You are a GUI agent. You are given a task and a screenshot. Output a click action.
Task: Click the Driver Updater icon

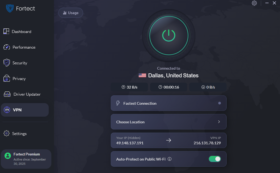[x=7, y=94]
